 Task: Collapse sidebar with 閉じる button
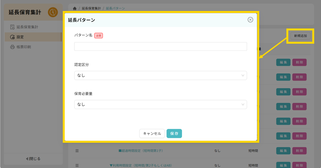pos(33,159)
